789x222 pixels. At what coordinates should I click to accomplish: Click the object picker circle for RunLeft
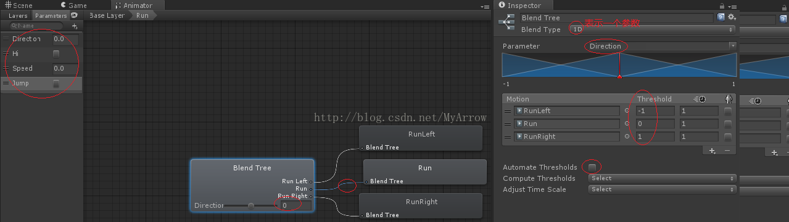pos(627,111)
